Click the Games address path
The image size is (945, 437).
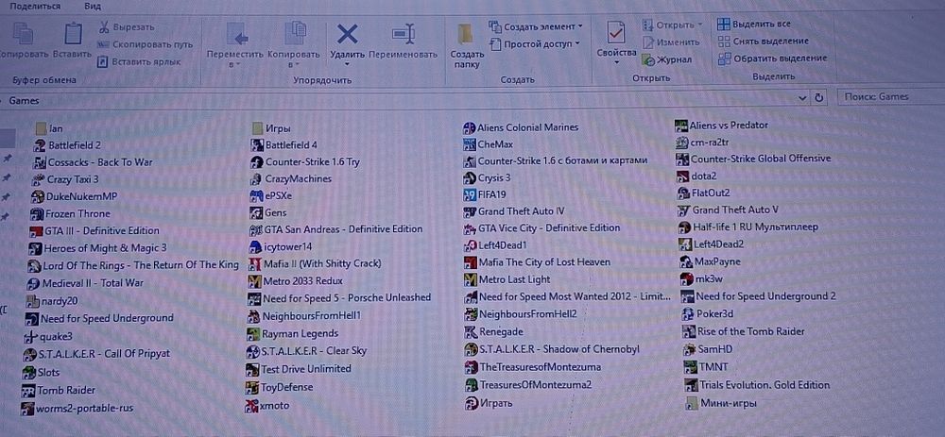coord(25,101)
